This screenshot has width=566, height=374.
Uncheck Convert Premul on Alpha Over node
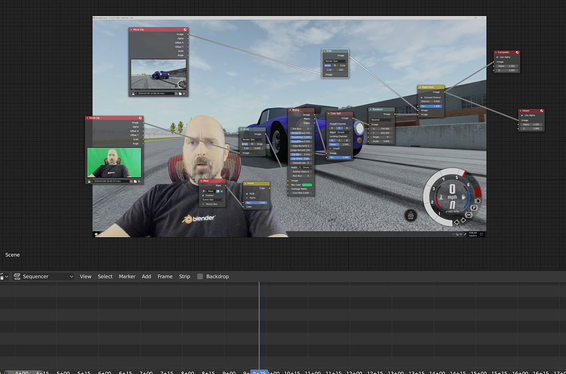click(420, 97)
